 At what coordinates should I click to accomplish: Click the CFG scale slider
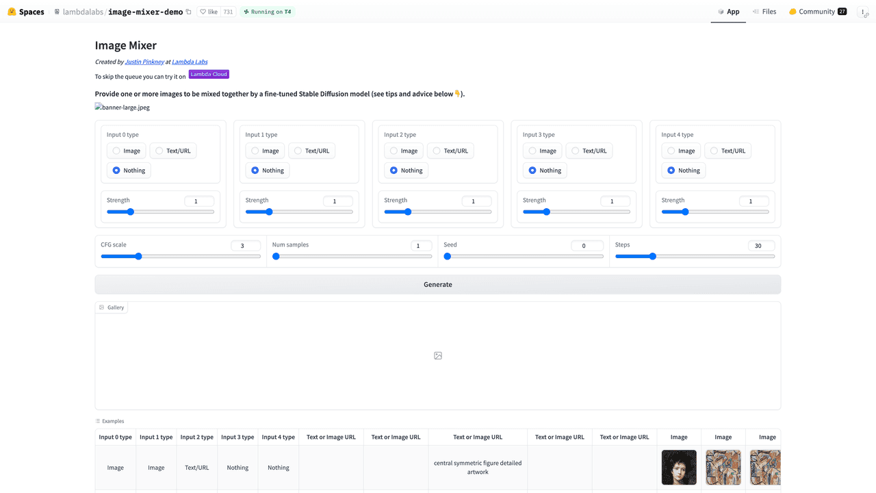181,256
